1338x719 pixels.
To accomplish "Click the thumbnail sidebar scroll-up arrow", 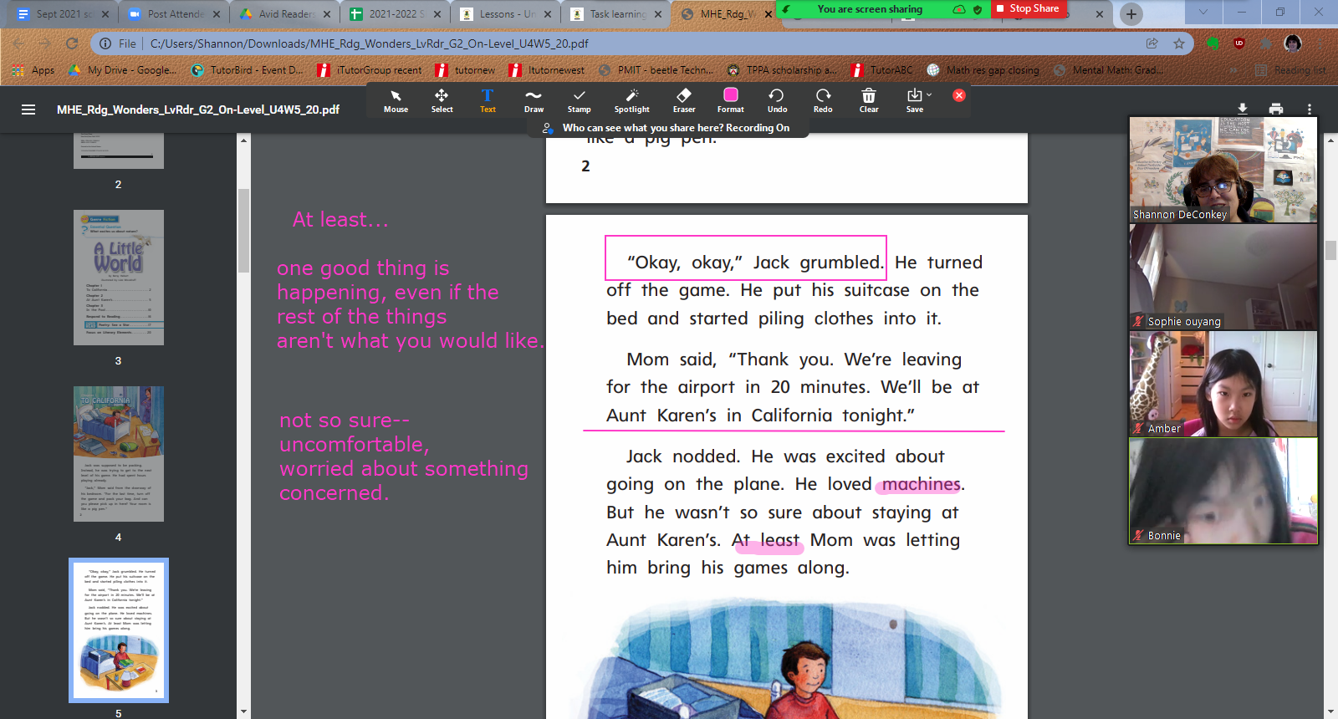I will (243, 140).
